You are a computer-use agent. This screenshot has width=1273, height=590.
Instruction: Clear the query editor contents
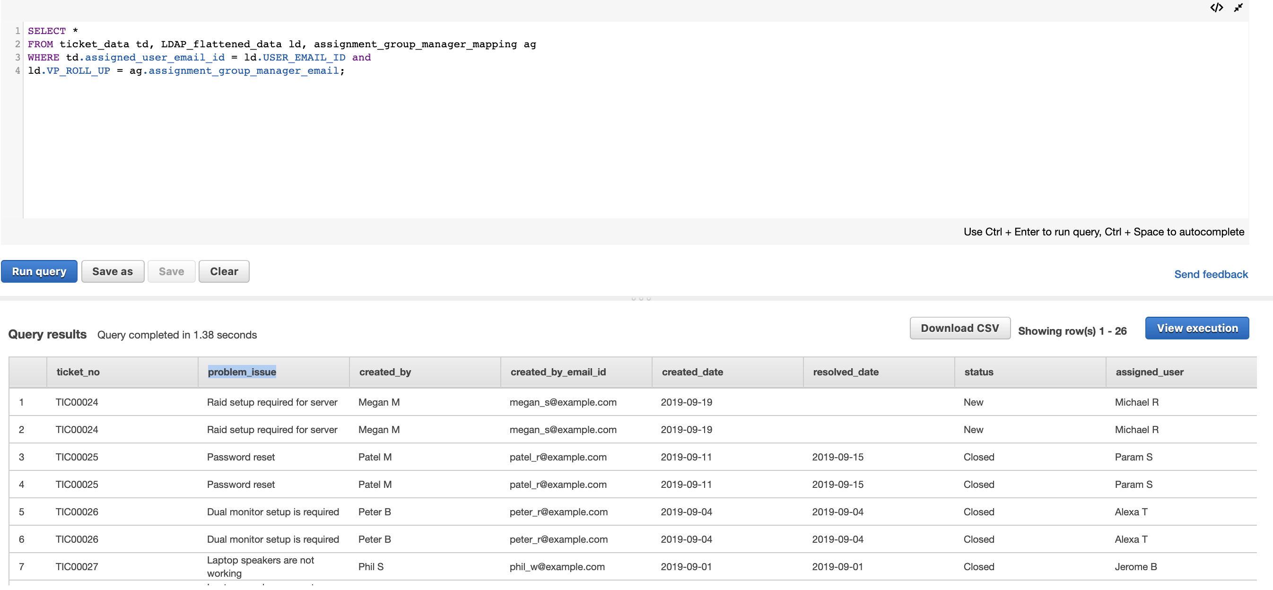click(x=223, y=271)
